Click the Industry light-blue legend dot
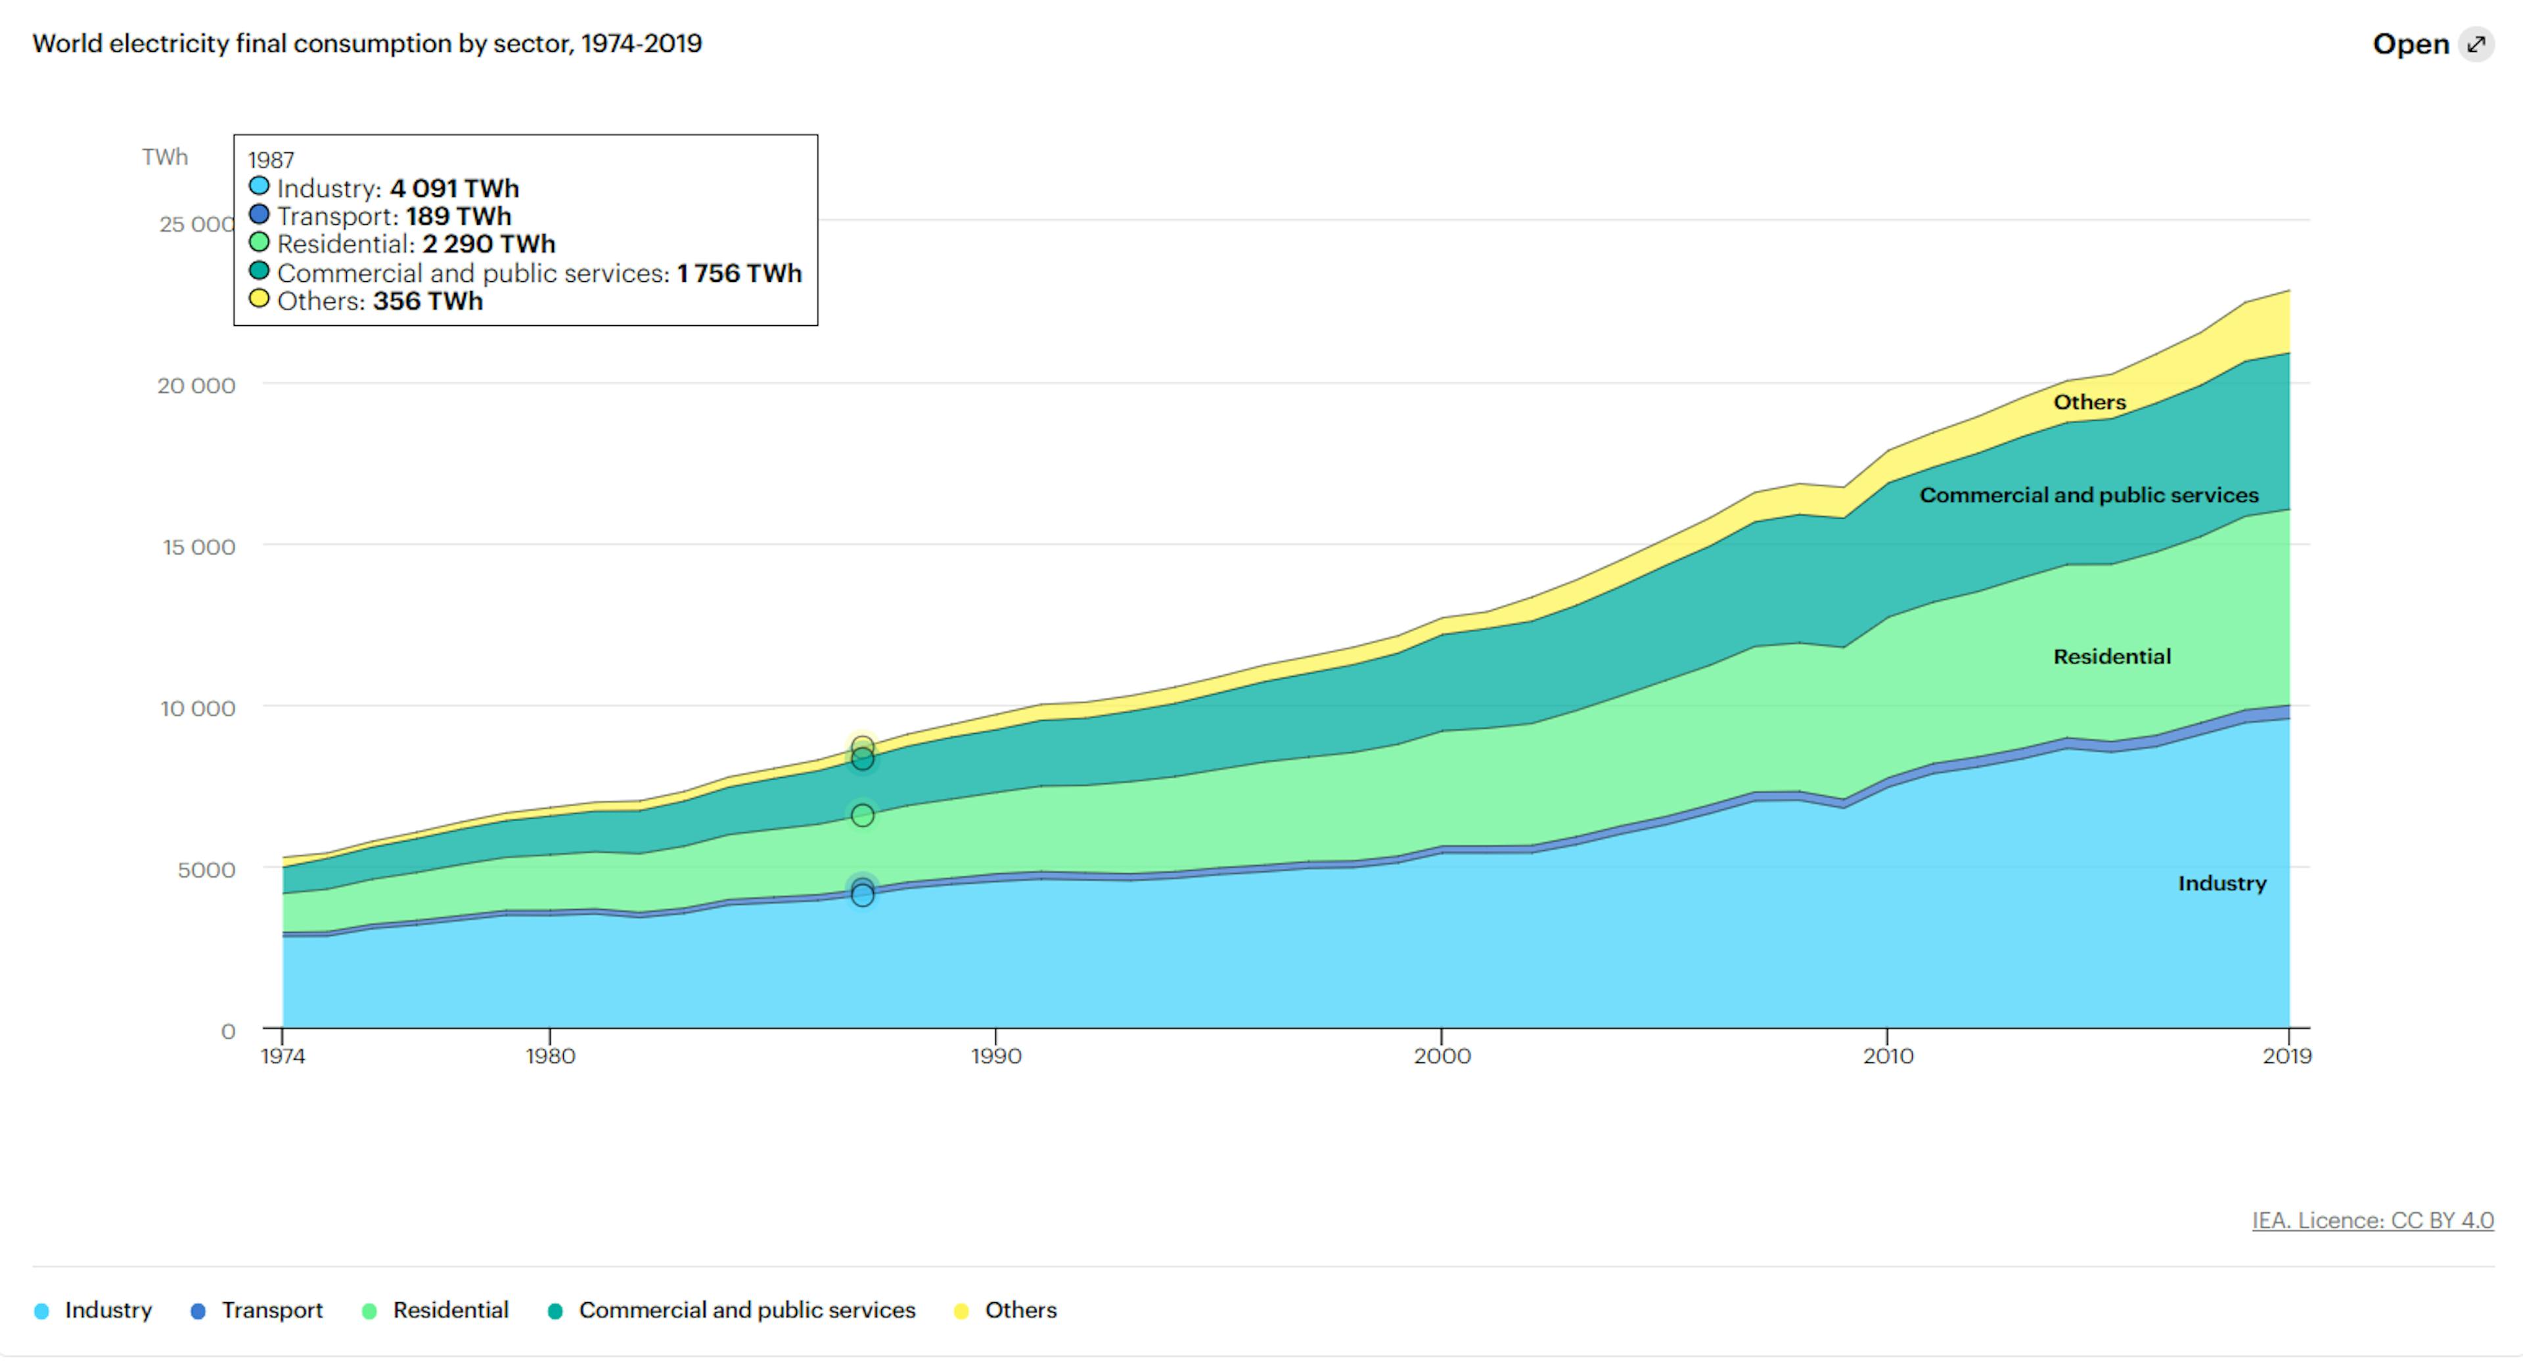Screen dimensions: 2523x1362 41,1311
